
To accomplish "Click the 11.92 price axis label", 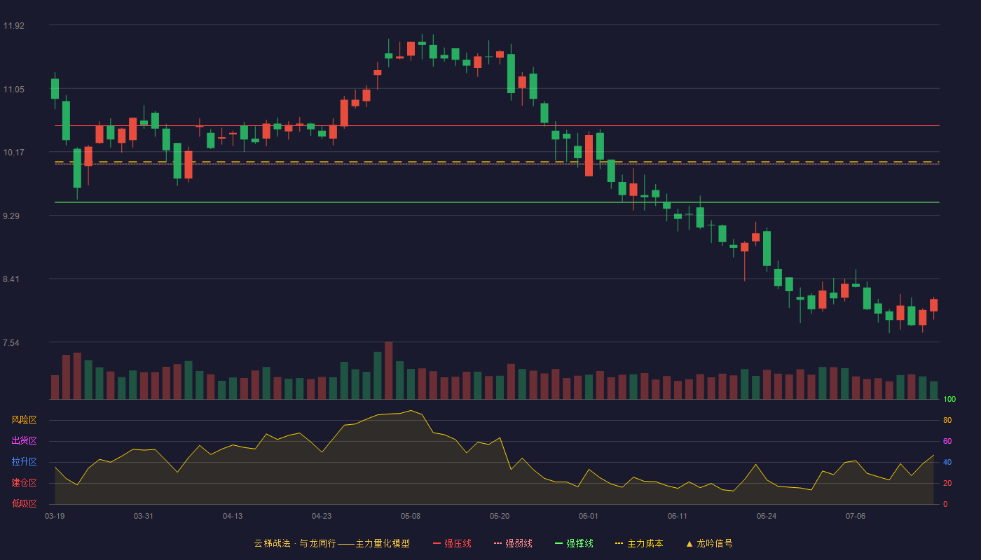I will click(13, 26).
